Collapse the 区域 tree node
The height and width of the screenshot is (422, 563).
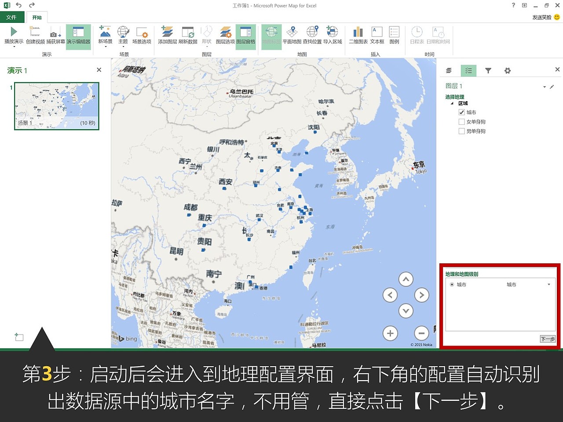click(x=451, y=103)
